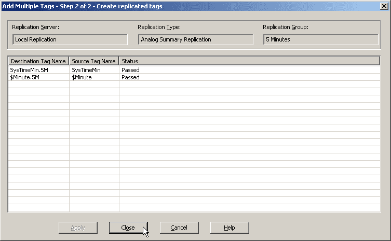Click the greyed-out Apply button
The width and height of the screenshot is (391, 241).
pyautogui.click(x=78, y=228)
